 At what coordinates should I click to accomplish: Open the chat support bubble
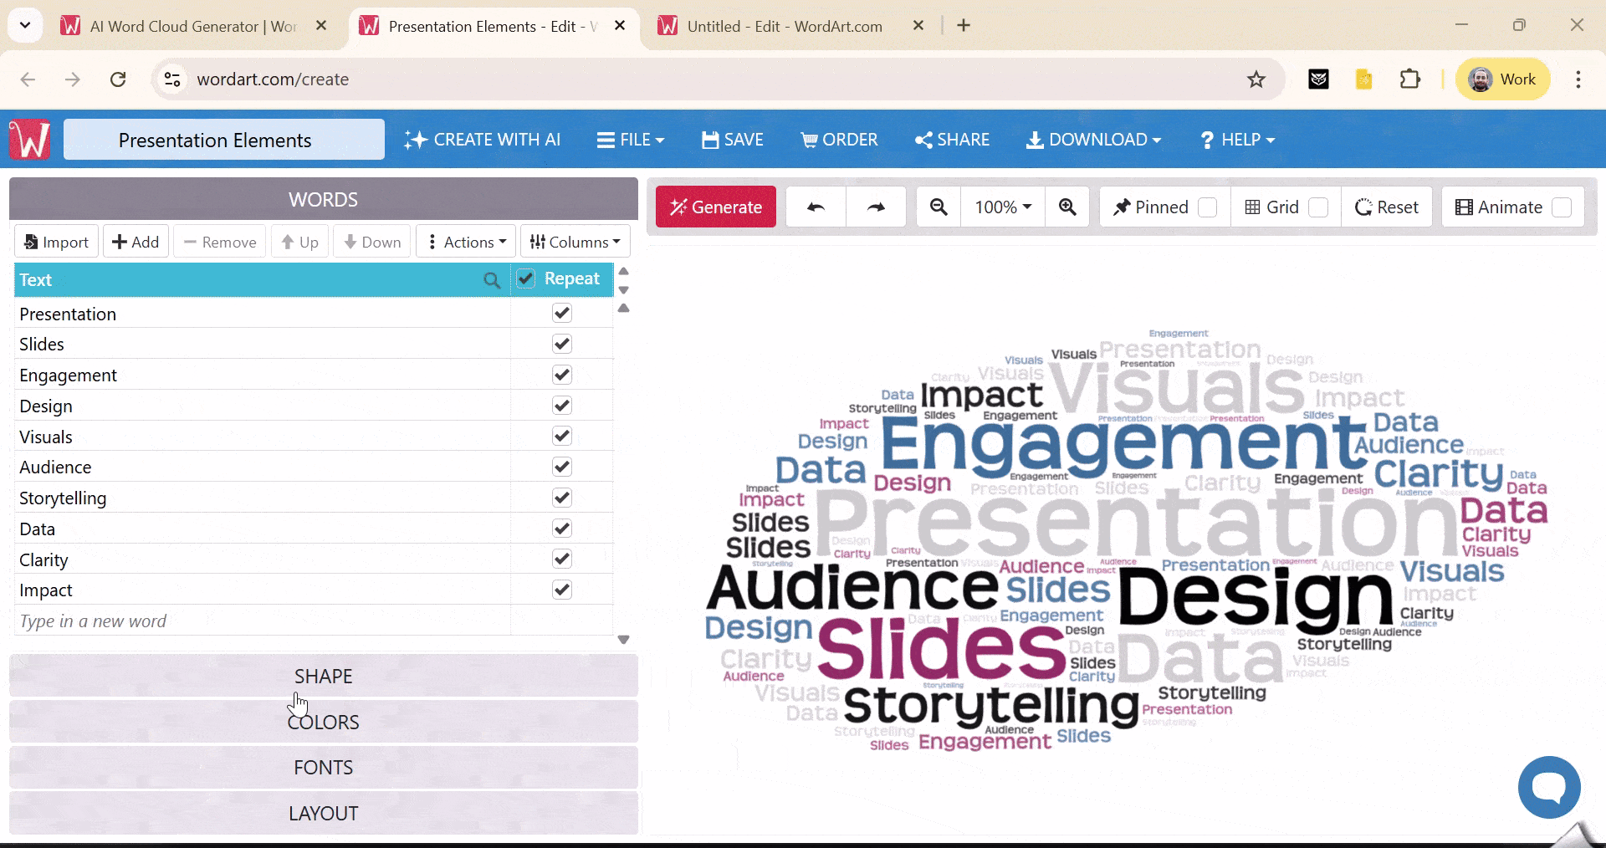(x=1548, y=787)
